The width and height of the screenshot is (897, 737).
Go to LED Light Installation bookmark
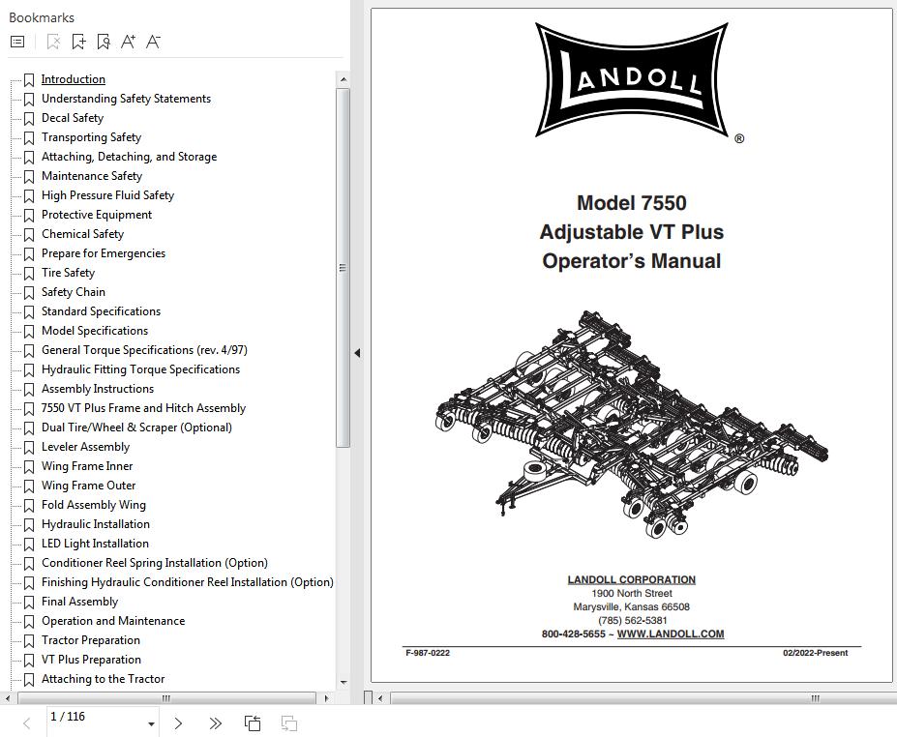pos(95,545)
